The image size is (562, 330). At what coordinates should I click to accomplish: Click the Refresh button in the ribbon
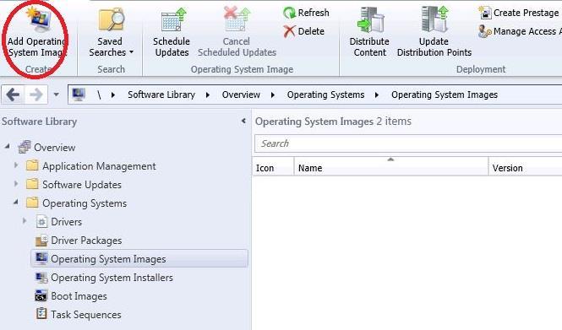(307, 13)
